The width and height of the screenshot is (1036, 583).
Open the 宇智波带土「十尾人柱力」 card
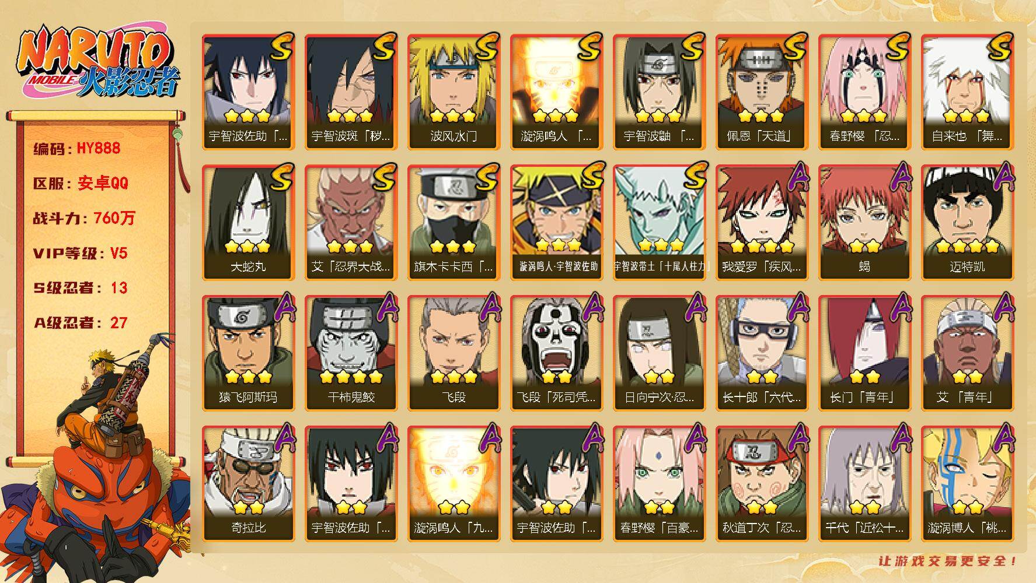coord(659,222)
